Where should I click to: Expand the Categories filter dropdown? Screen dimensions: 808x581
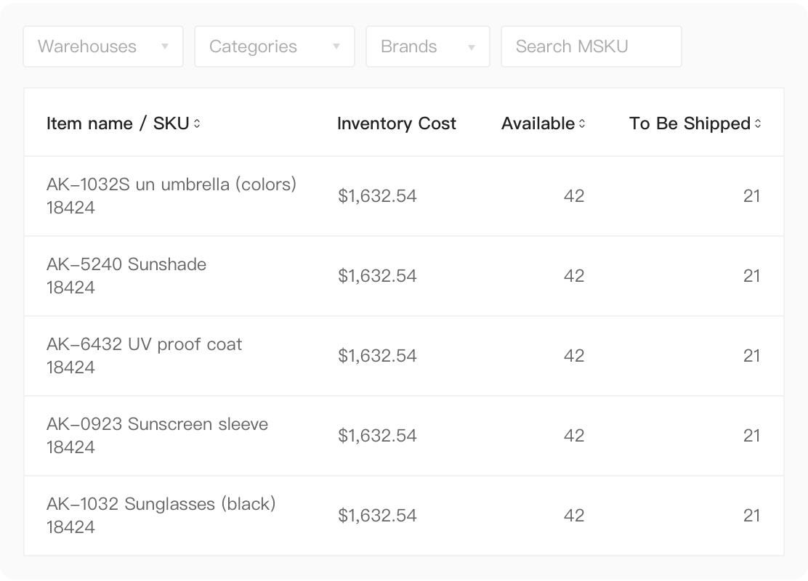point(274,46)
